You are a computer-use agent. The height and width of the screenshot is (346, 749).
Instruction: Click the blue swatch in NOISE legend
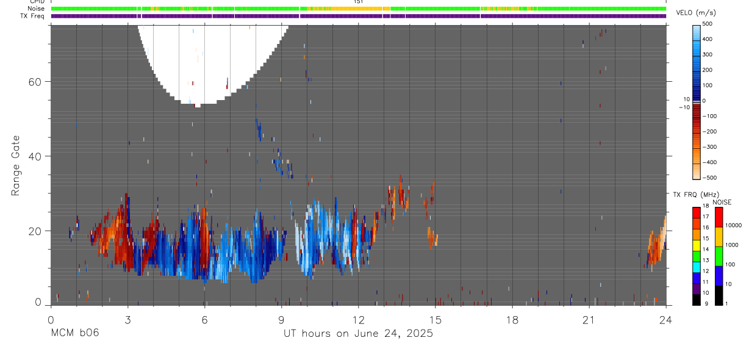pos(719,276)
